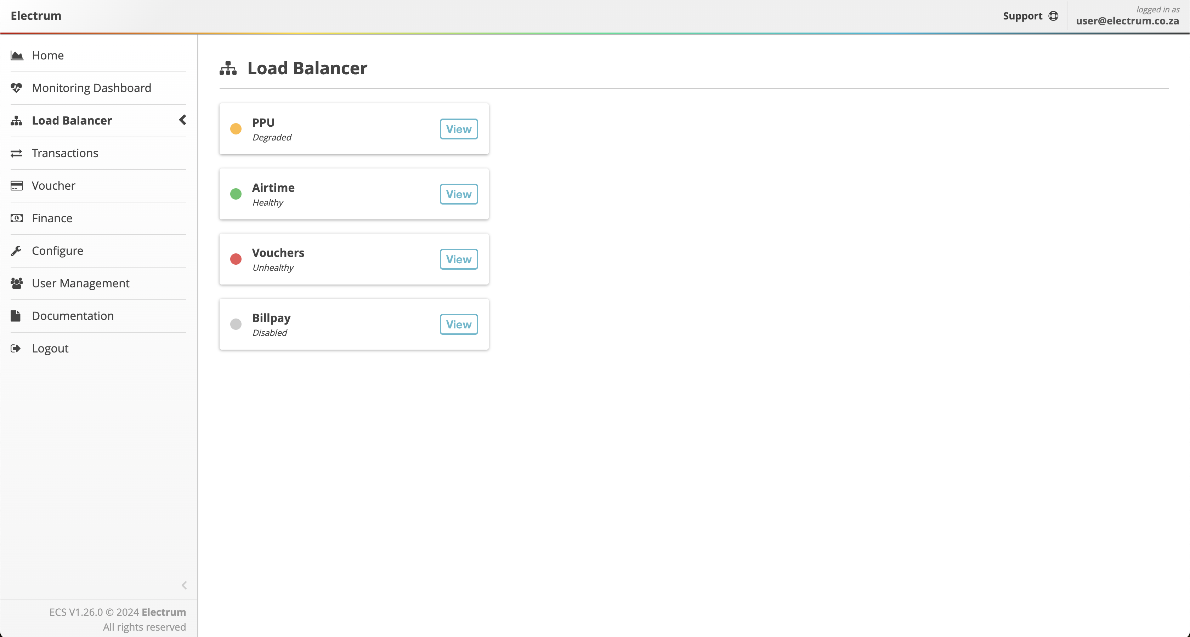1190x637 pixels.
Task: Click the Logout exit icon
Action: [x=16, y=349]
